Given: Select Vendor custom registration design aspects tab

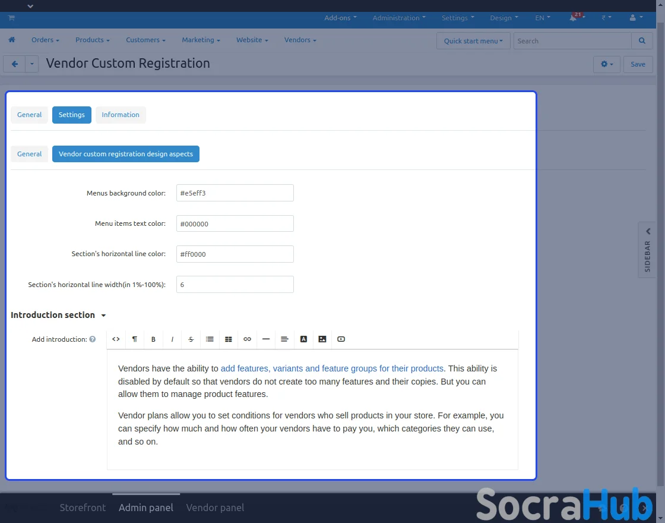Looking at the screenshot, I should [x=125, y=154].
